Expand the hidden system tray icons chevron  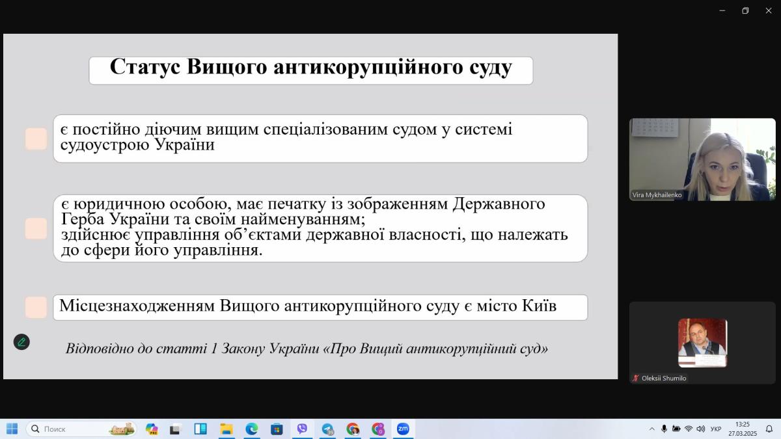pos(651,429)
